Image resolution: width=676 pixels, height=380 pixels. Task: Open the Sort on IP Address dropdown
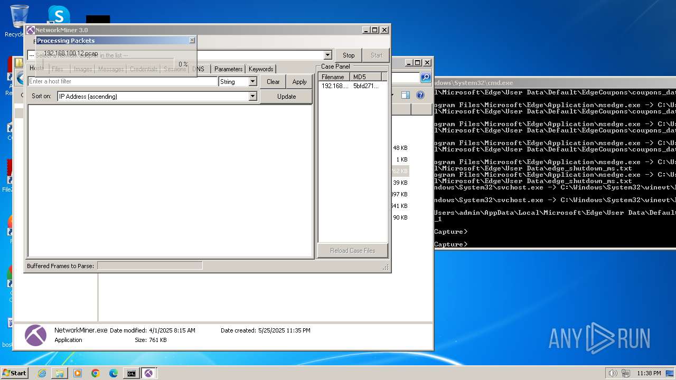click(252, 96)
